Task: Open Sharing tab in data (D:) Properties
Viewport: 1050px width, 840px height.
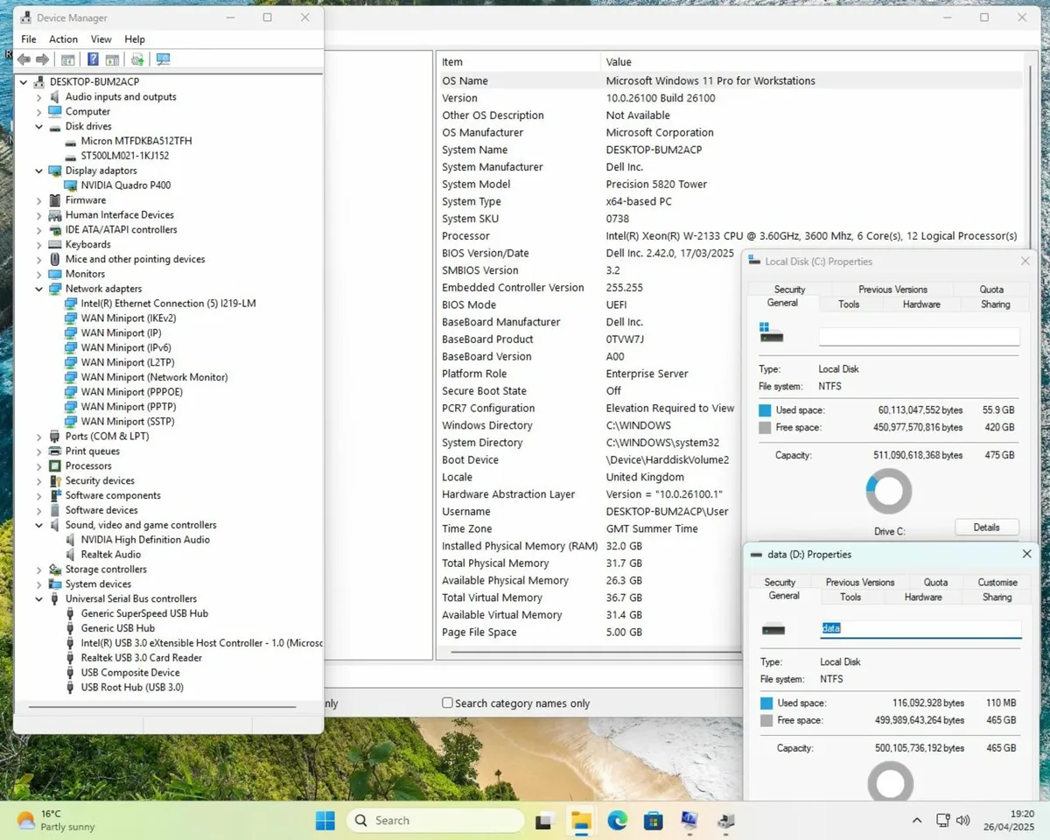Action: tap(997, 598)
